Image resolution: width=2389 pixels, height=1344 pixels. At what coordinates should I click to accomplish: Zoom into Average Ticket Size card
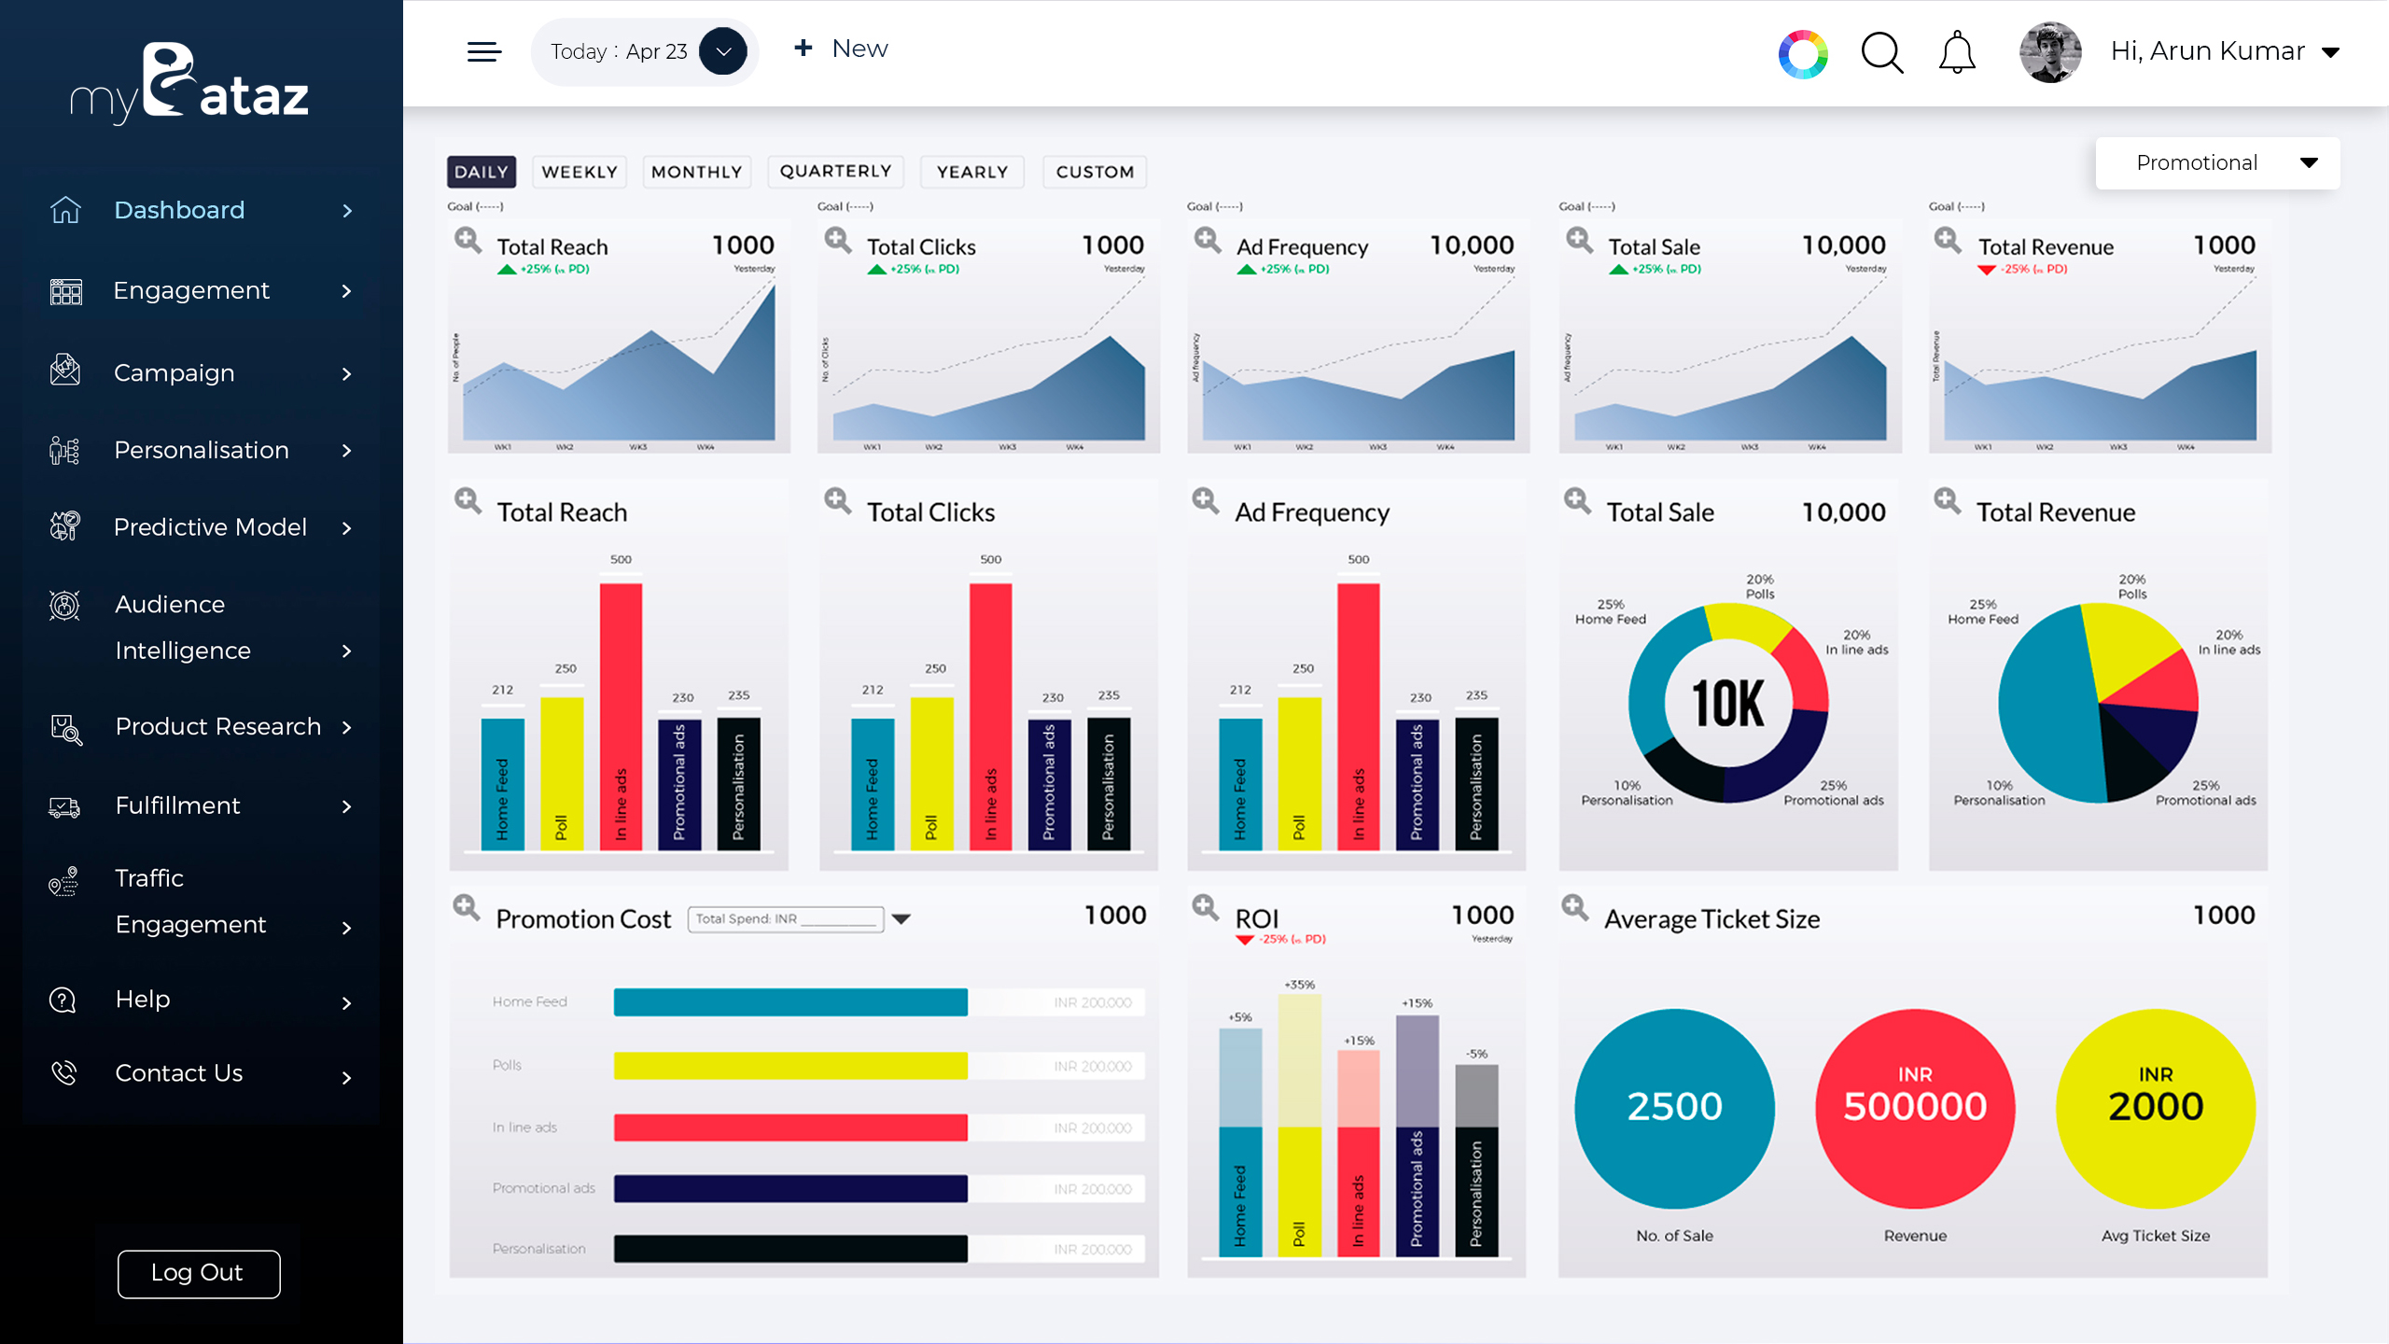[x=1575, y=907]
